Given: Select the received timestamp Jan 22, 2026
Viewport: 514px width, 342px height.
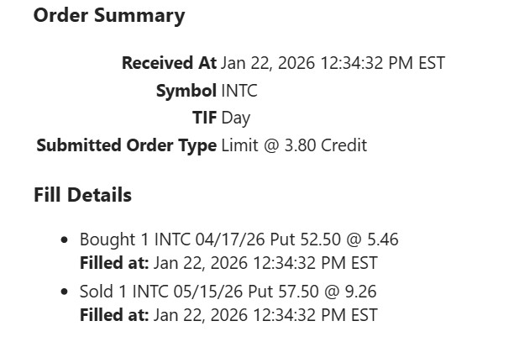Looking at the screenshot, I should tap(333, 63).
